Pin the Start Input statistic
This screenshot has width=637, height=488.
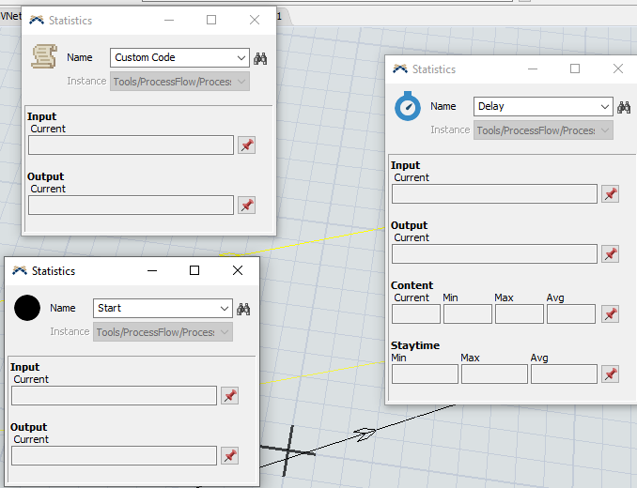click(x=229, y=396)
